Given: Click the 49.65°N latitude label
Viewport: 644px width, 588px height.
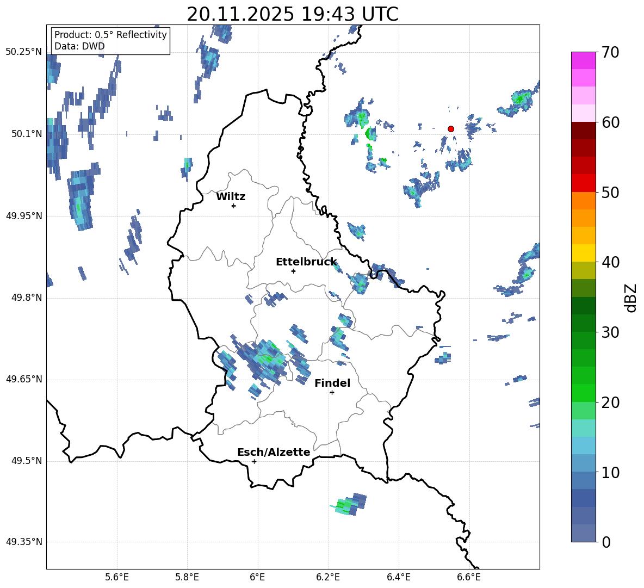Looking at the screenshot, I should click(x=24, y=379).
